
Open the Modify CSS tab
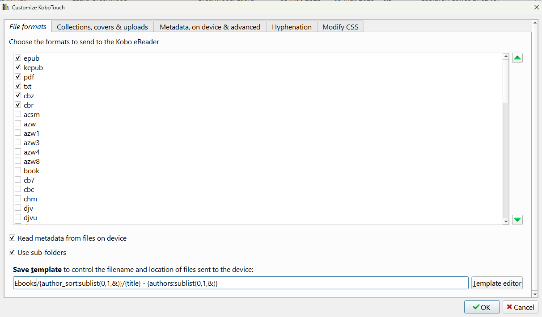click(340, 27)
